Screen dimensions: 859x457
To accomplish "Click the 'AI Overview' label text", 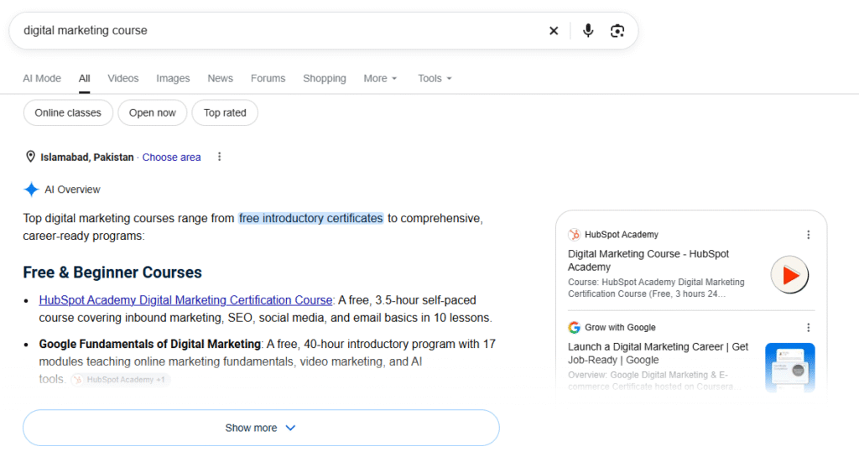I will [x=72, y=190].
